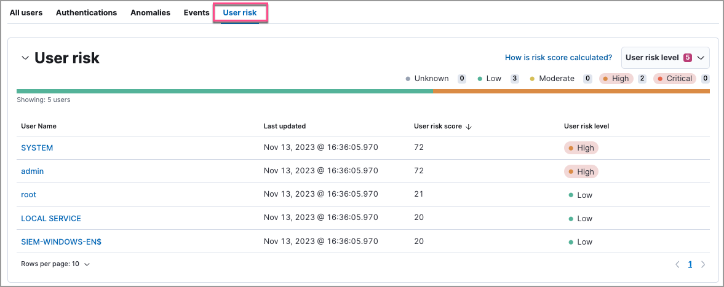Screen dimensions: 724x287
Task: Go to the next page arrow
Action: pos(703,264)
